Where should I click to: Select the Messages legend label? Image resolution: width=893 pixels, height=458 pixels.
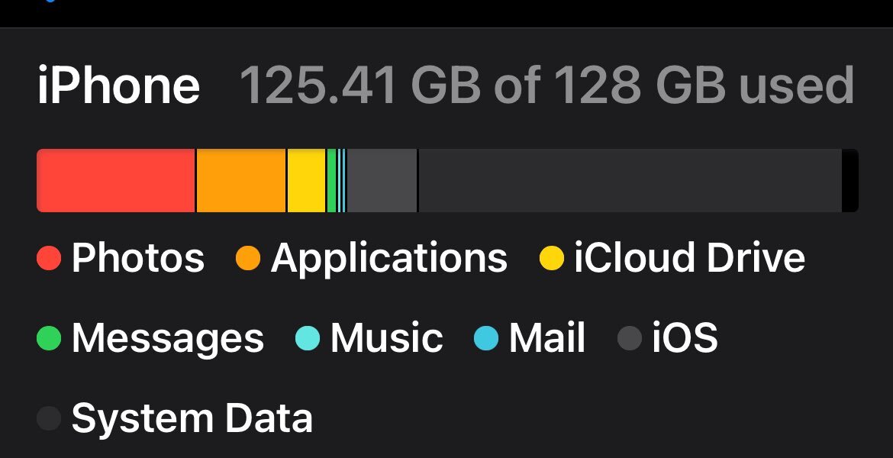(168, 338)
